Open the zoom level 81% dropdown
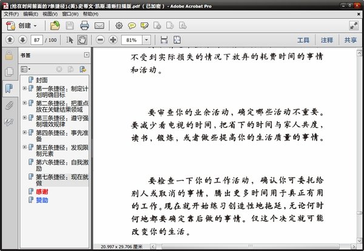The width and height of the screenshot is (364, 251). [147, 39]
